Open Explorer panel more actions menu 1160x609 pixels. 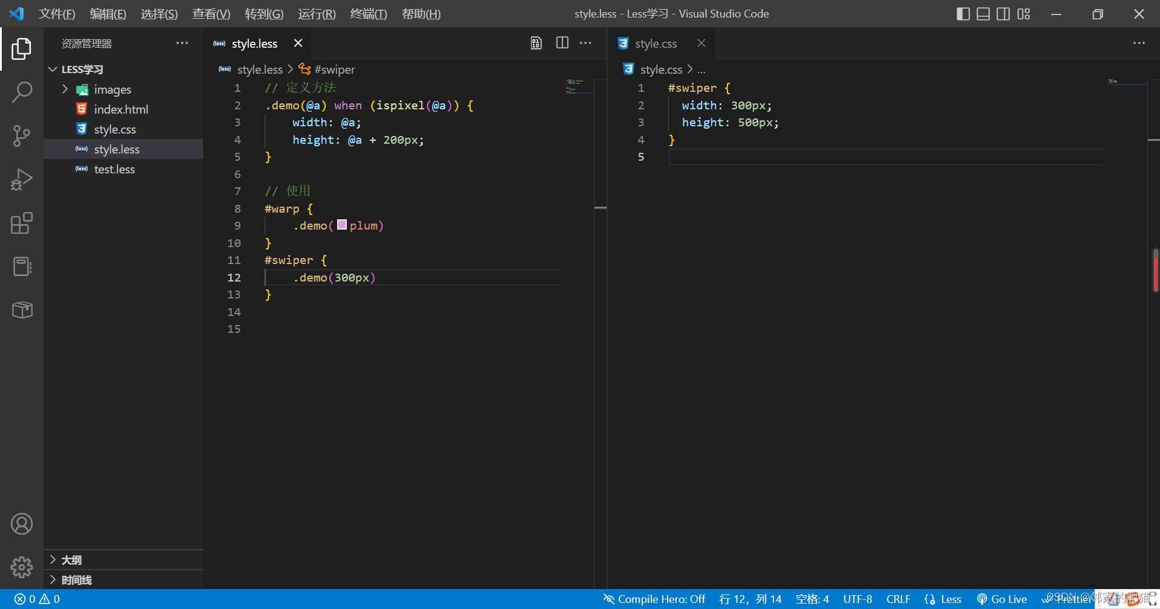click(x=182, y=43)
